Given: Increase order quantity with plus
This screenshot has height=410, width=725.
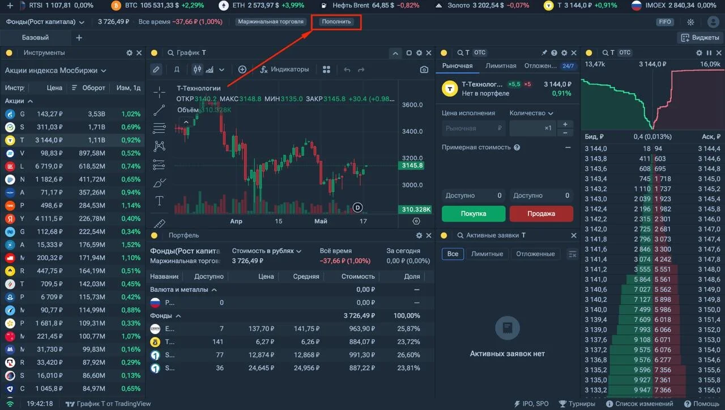Looking at the screenshot, I should coord(565,124).
